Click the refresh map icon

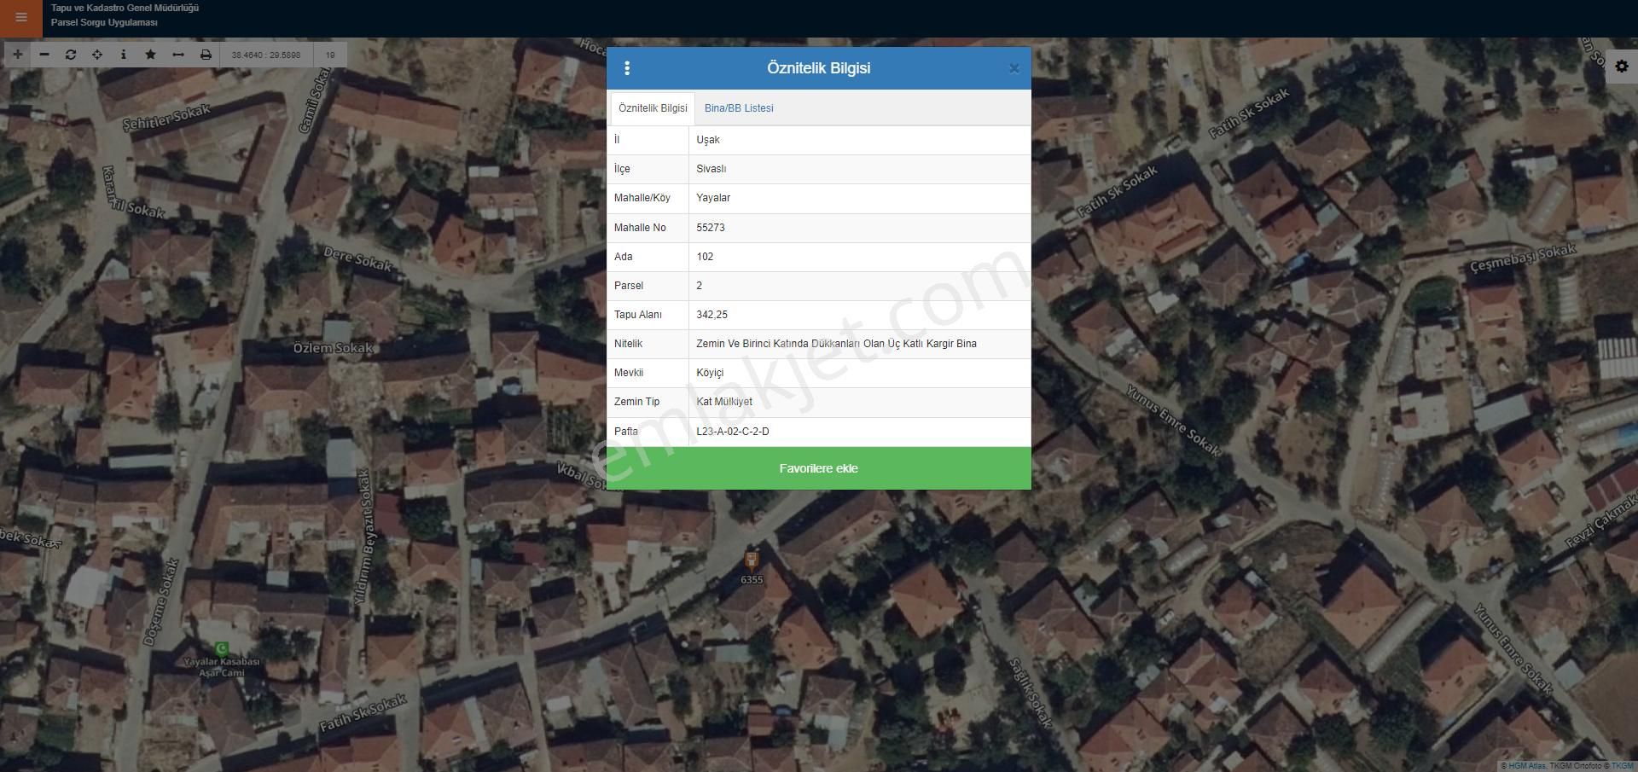click(71, 55)
